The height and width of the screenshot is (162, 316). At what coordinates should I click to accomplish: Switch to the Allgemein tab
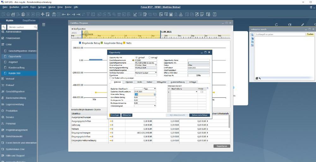point(129,82)
